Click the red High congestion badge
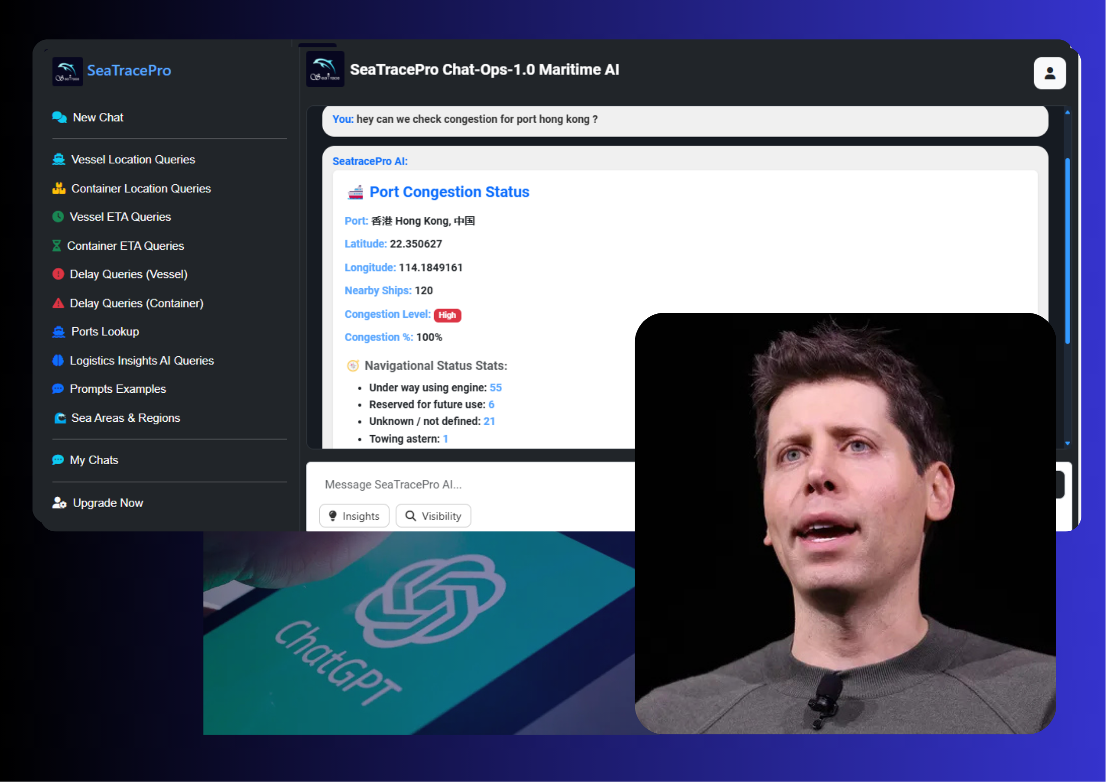Screen dimensions: 1106x782 coord(447,315)
